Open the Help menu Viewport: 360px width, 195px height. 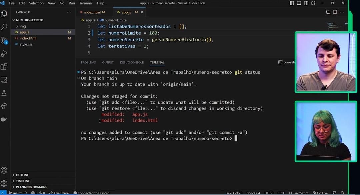click(101, 3)
